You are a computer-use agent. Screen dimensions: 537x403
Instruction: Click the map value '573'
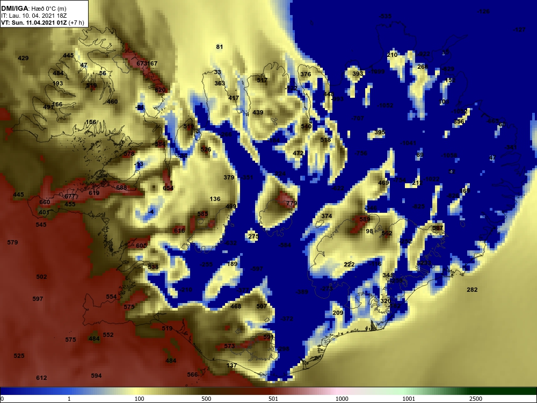click(229, 347)
